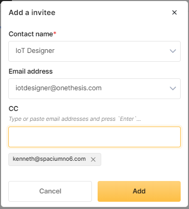
Task: Click the red required asterisk marker
Action: pos(55,33)
